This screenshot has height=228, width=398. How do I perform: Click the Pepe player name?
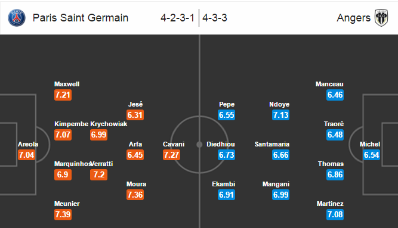point(227,104)
